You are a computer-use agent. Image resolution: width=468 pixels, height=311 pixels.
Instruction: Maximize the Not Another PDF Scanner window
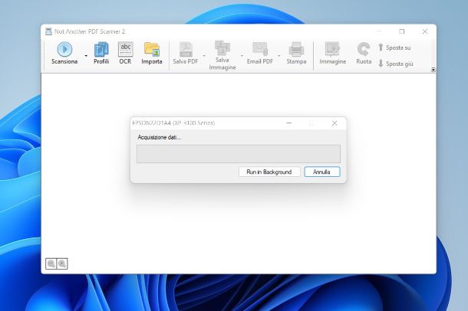pos(402,31)
